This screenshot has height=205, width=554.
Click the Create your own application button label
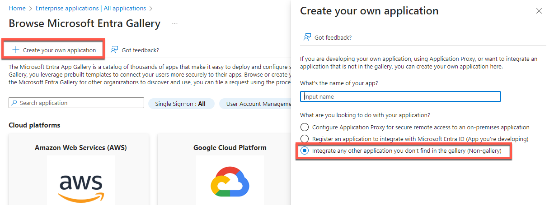pyautogui.click(x=60, y=50)
